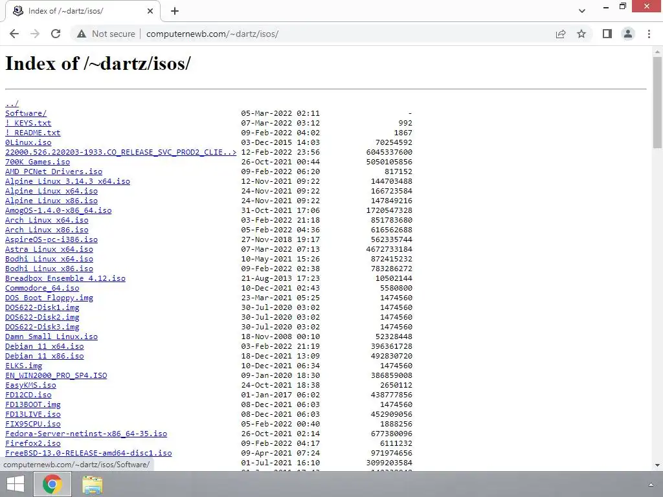Image resolution: width=663 pixels, height=497 pixels.
Task: Toggle the browser side panel
Action: [607, 34]
